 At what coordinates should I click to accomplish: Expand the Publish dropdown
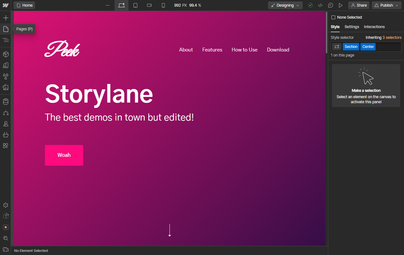point(386,5)
